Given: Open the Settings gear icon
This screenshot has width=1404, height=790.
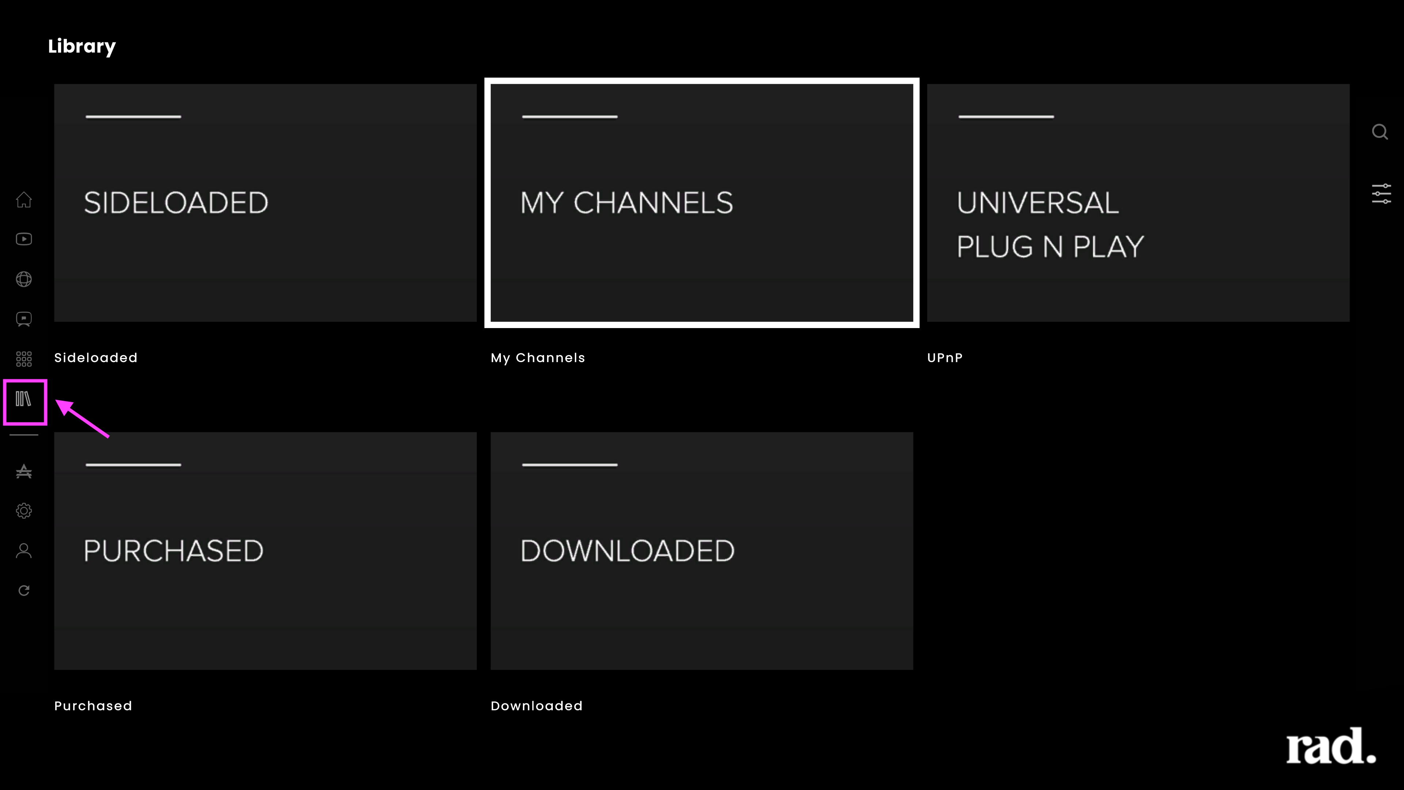Looking at the screenshot, I should click(23, 511).
